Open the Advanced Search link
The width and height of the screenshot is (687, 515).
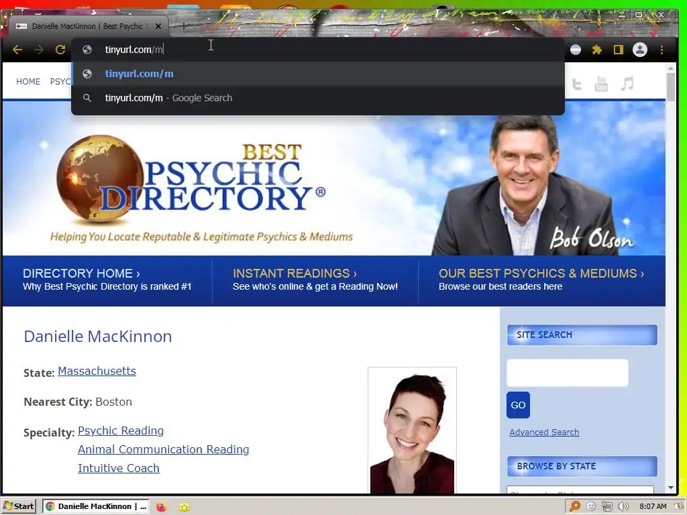click(x=544, y=433)
